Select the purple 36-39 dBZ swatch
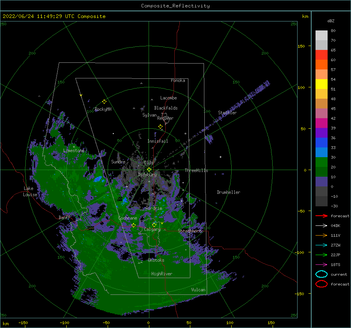The height and width of the screenshot is (328, 351). coord(321,133)
